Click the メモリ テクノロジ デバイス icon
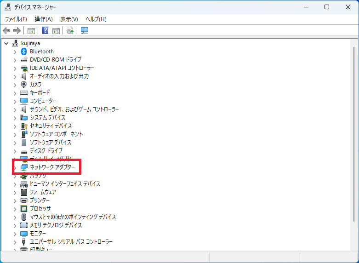Viewport: 359px width, 263px height. tap(24, 225)
